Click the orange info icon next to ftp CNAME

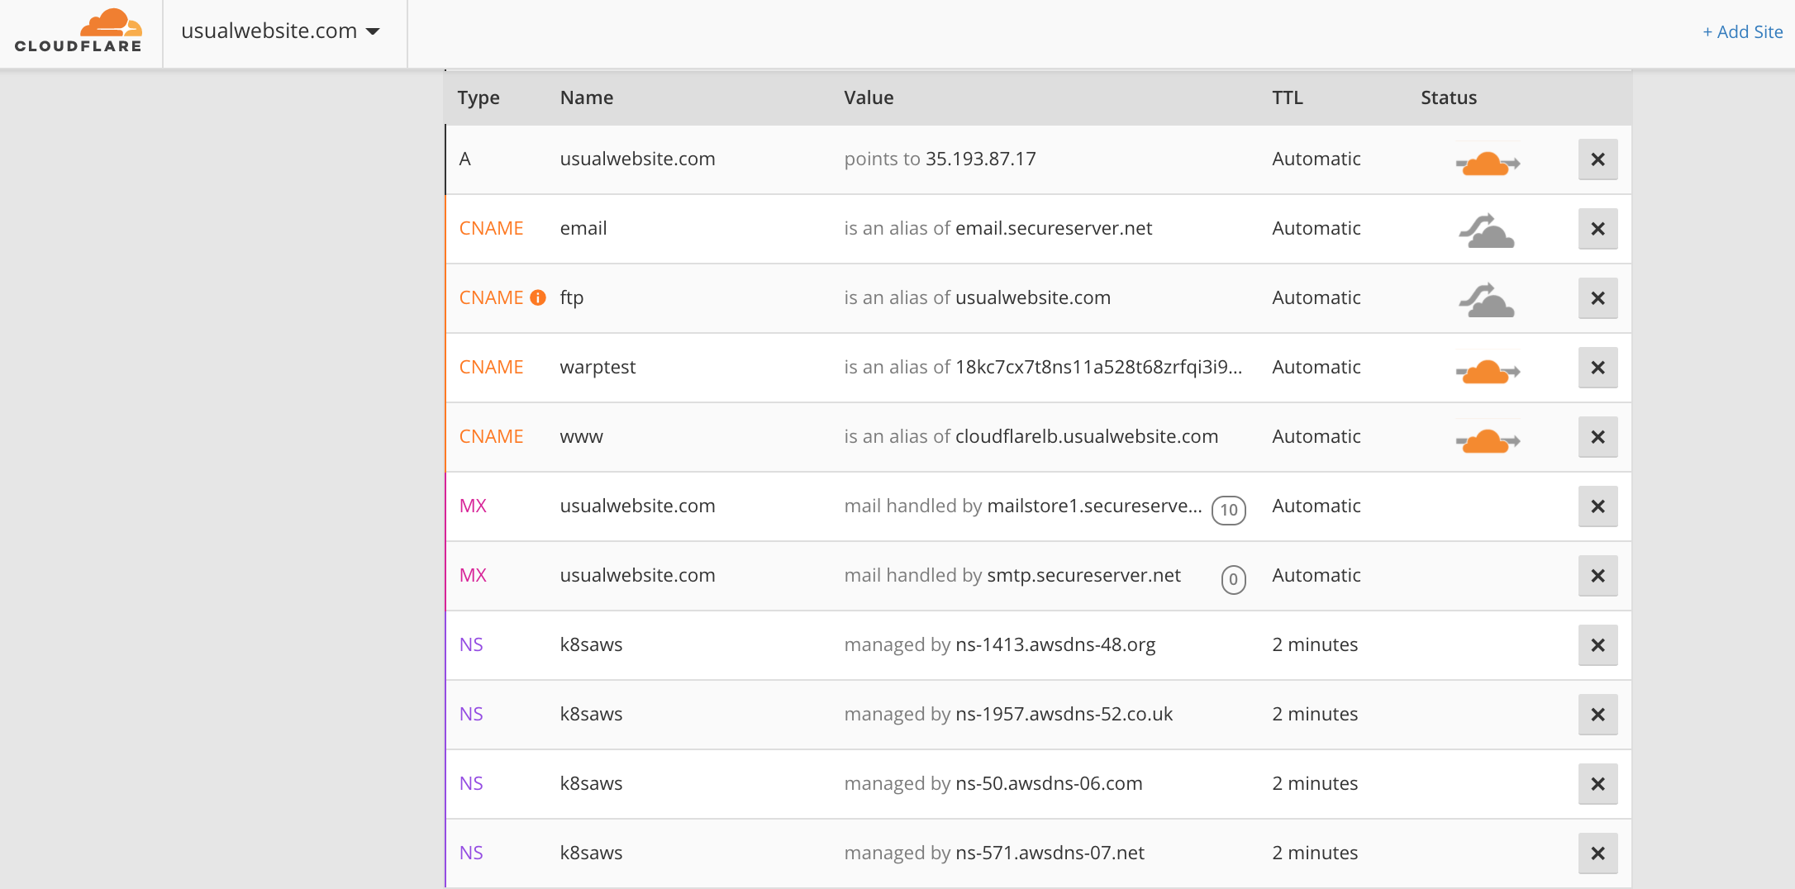(x=538, y=297)
